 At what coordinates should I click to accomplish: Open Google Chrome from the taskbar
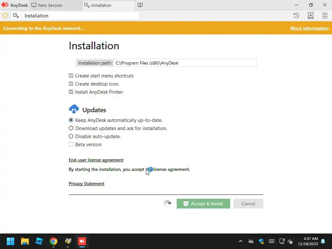pyautogui.click(x=53, y=241)
